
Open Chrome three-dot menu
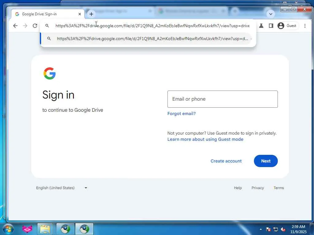pyautogui.click(x=305, y=26)
